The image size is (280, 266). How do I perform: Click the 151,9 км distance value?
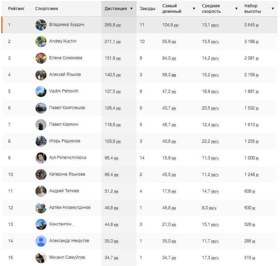click(x=113, y=58)
